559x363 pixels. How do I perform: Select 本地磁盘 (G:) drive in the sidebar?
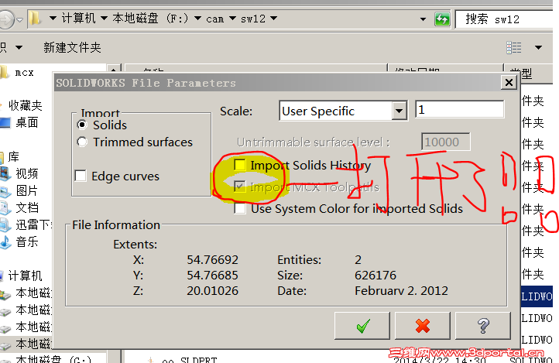[x=53, y=359]
